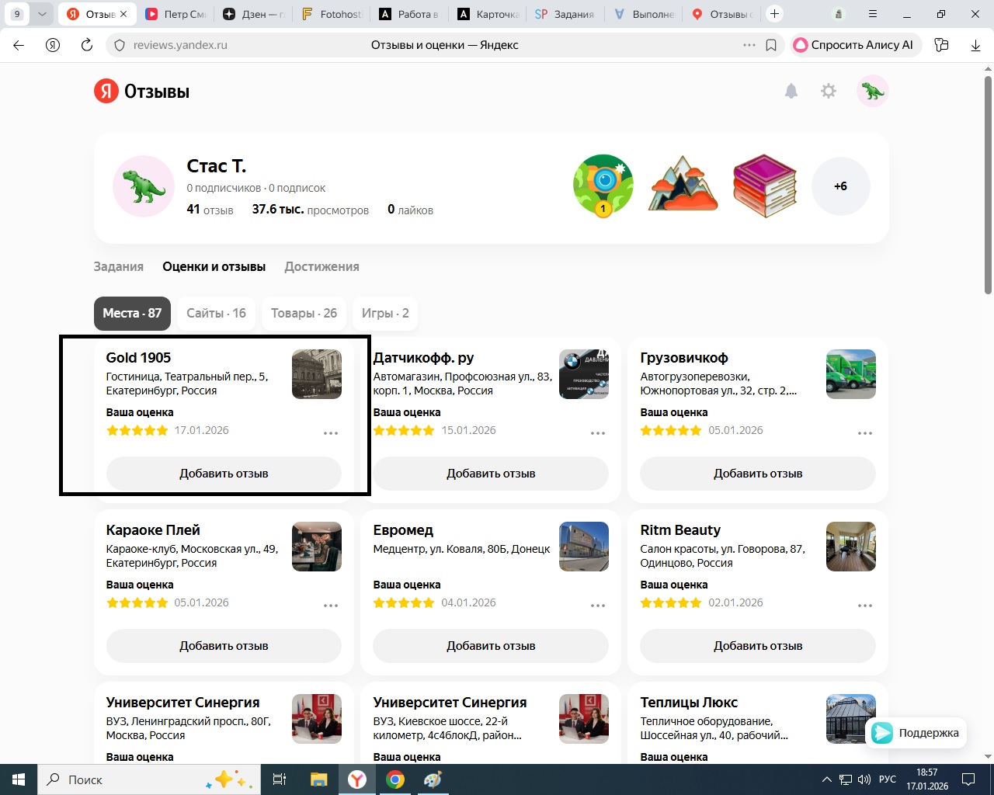The width and height of the screenshot is (994, 795).
Task: Open the three-dots menu for Евромед
Action: tap(598, 606)
